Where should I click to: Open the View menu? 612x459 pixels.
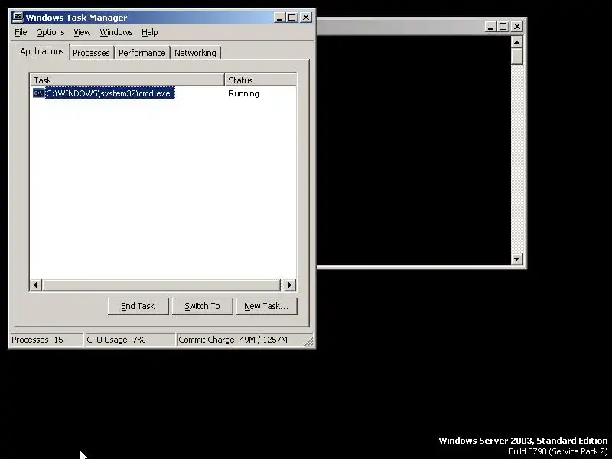pos(82,32)
